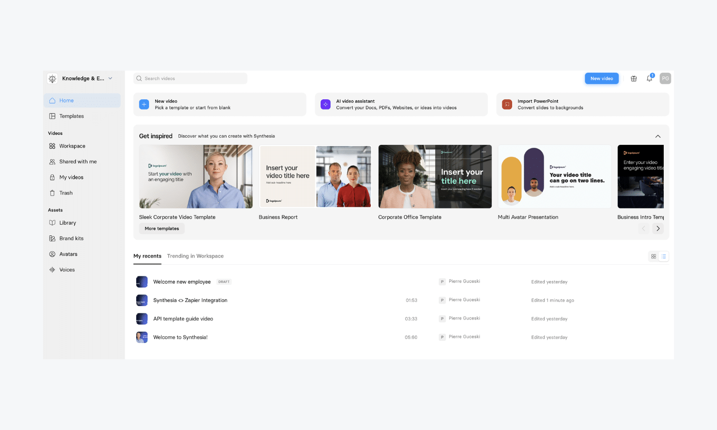Collapse the Get inspired section

[658, 136]
